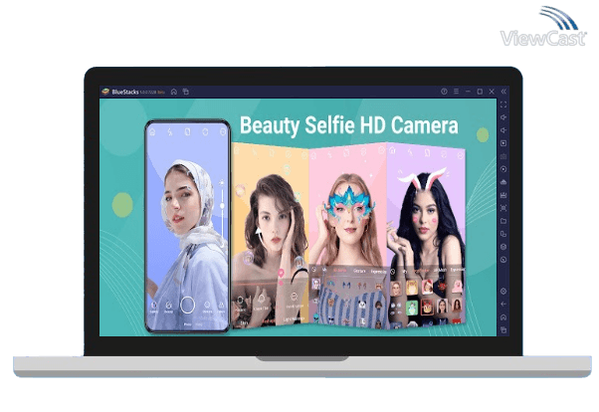
Task: Click the circular play icon in sidebar
Action: tap(503, 169)
